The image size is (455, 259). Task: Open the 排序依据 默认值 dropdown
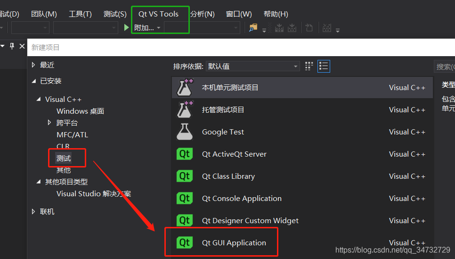[x=253, y=66]
